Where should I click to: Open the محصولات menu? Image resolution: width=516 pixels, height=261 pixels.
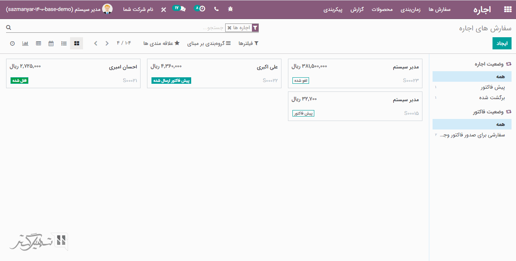[x=382, y=9]
